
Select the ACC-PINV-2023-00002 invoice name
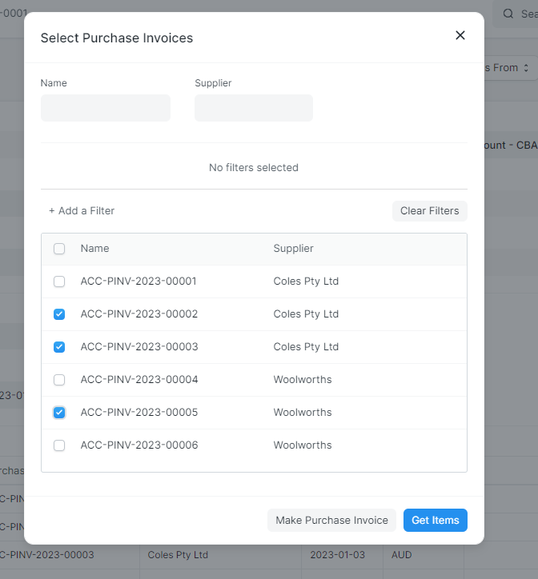[139, 314]
